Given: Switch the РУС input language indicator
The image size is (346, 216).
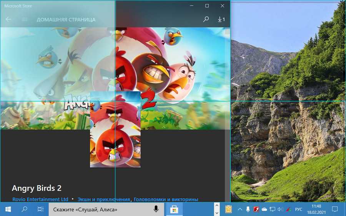Looking at the screenshot, I should pyautogui.click(x=298, y=209).
